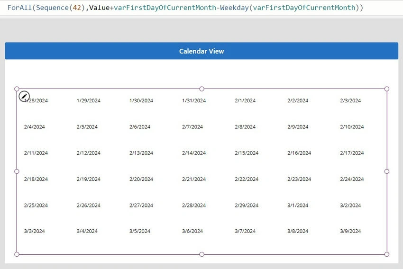The image size is (403, 269).
Task: Click the 2/27/2024 date cell
Action: pyautogui.click(x=141, y=206)
